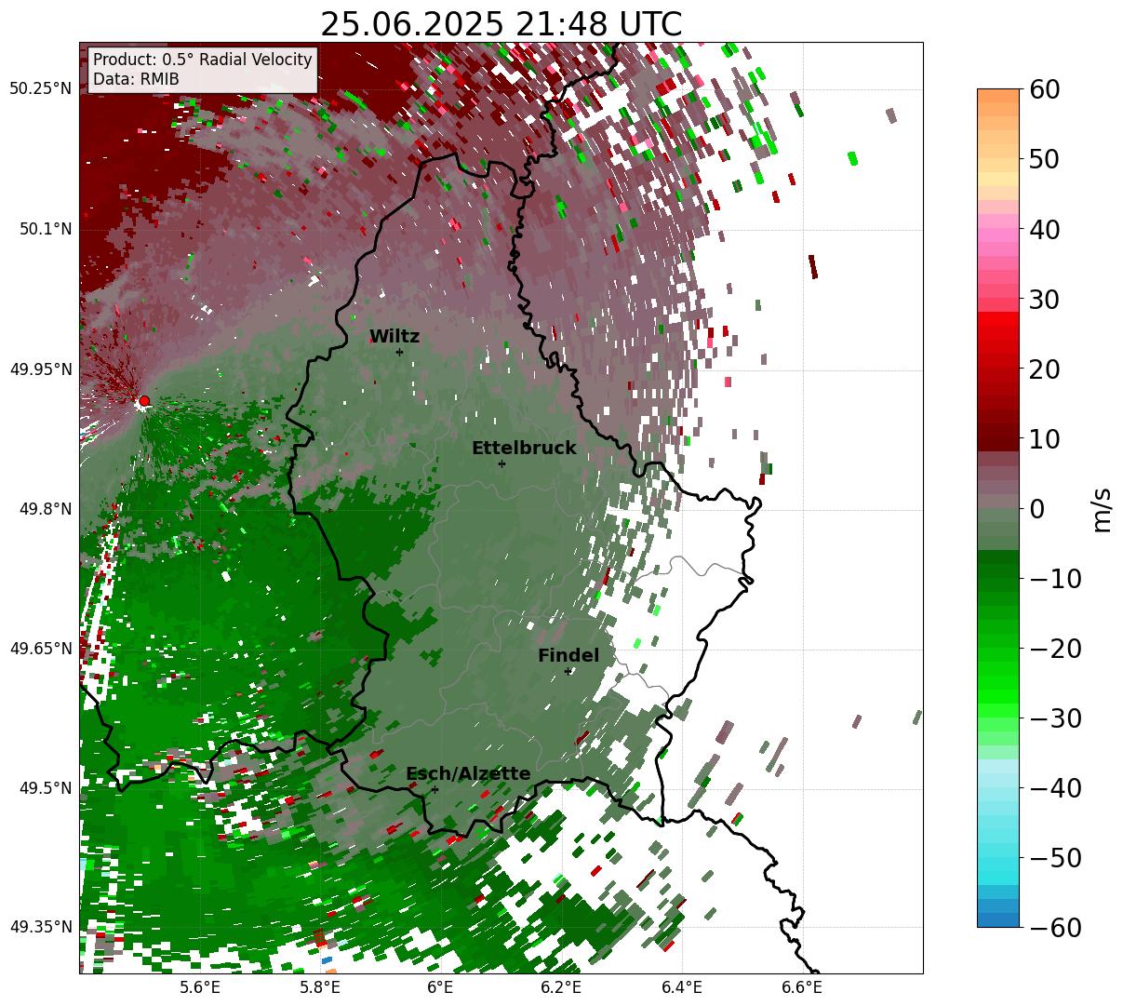Click the Esch/Alzette city label
The width and height of the screenshot is (1123, 1006).
pyautogui.click(x=468, y=774)
